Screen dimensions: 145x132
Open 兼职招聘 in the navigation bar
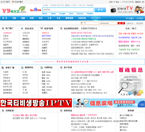pos(69,18)
